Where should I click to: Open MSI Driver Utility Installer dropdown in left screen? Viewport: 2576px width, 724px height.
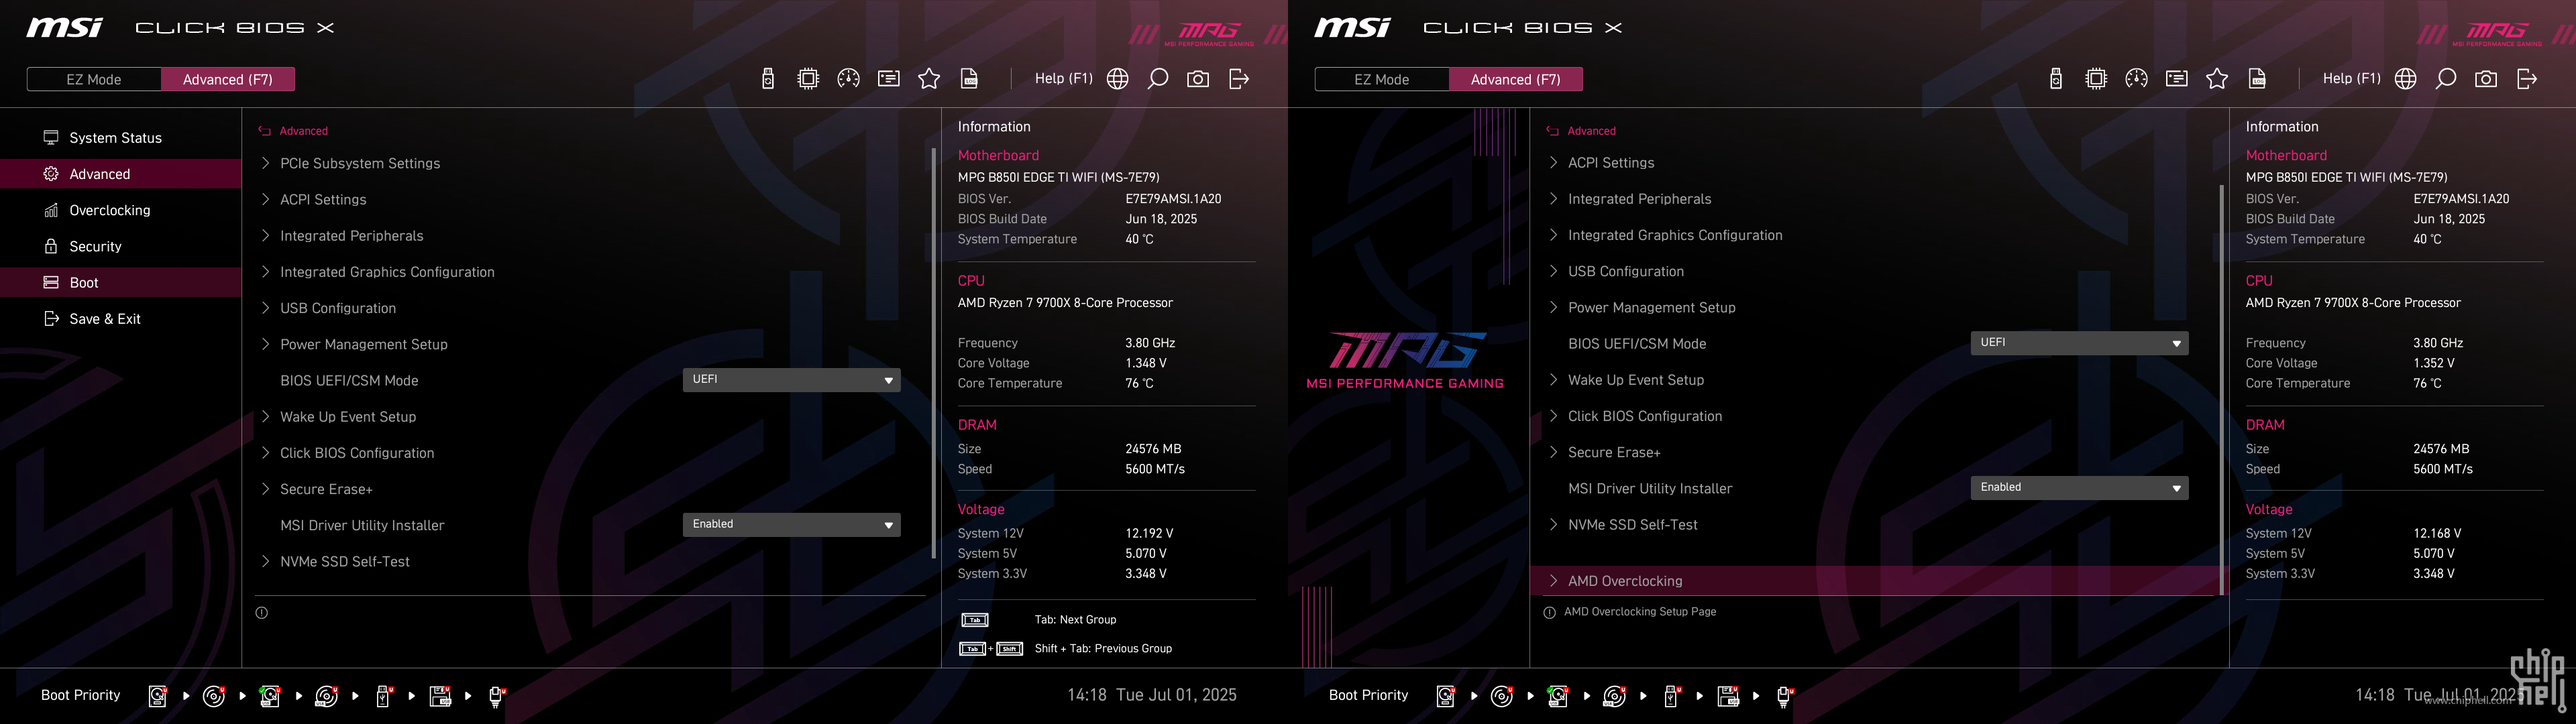(x=791, y=525)
